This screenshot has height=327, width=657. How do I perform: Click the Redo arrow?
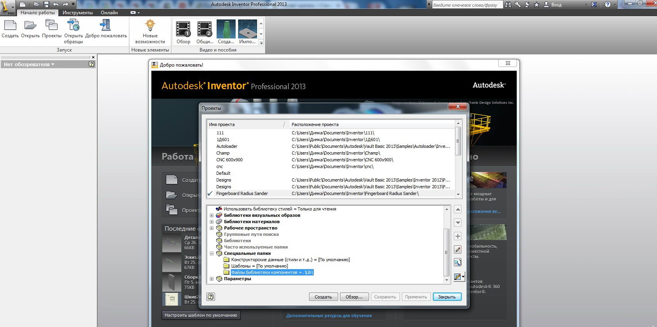[x=65, y=4]
